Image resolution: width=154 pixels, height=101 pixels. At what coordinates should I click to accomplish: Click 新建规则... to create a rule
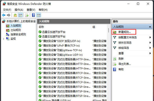tap(124, 32)
